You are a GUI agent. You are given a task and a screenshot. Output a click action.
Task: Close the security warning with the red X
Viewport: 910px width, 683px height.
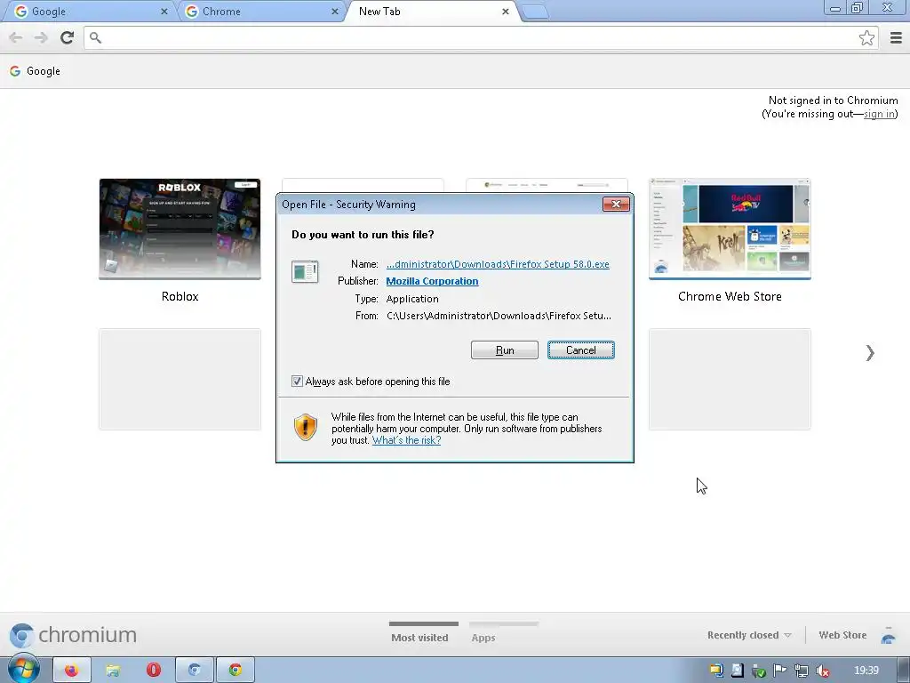(616, 204)
